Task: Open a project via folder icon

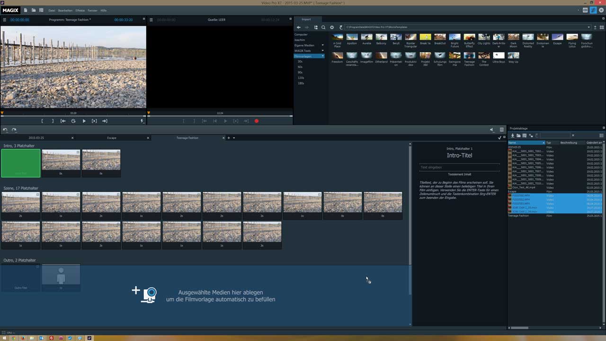Action: click(x=33, y=10)
